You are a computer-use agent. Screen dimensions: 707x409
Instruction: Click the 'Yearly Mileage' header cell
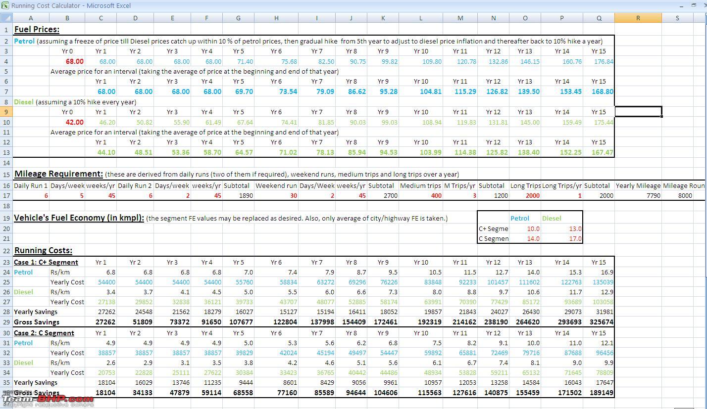click(x=638, y=185)
